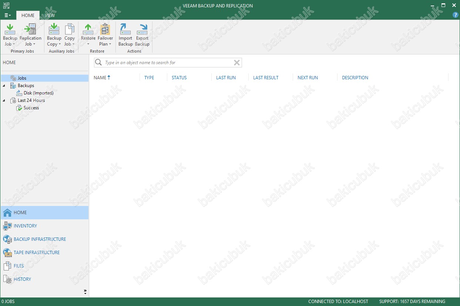
Task: Open the Backup Job ribbon button
Action: click(10, 35)
